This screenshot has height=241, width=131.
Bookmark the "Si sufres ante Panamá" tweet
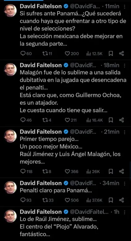tap(111, 53)
